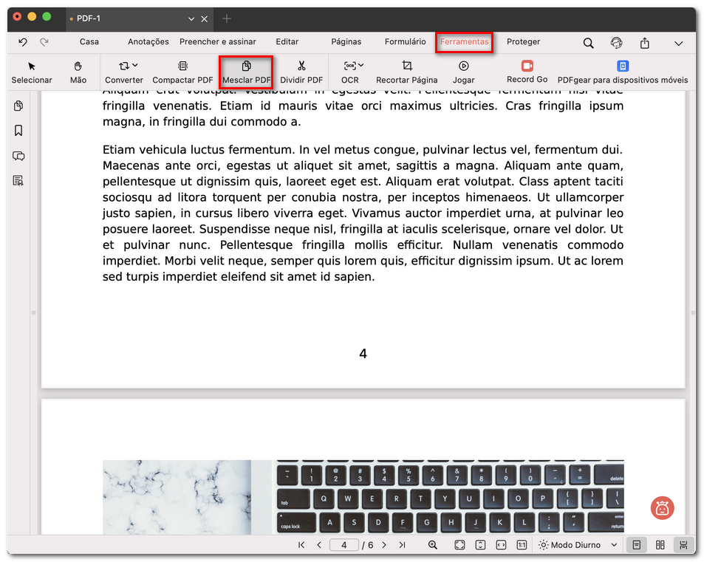Open the bookmarks panel in the sidebar
This screenshot has height=562, width=704.
17,130
